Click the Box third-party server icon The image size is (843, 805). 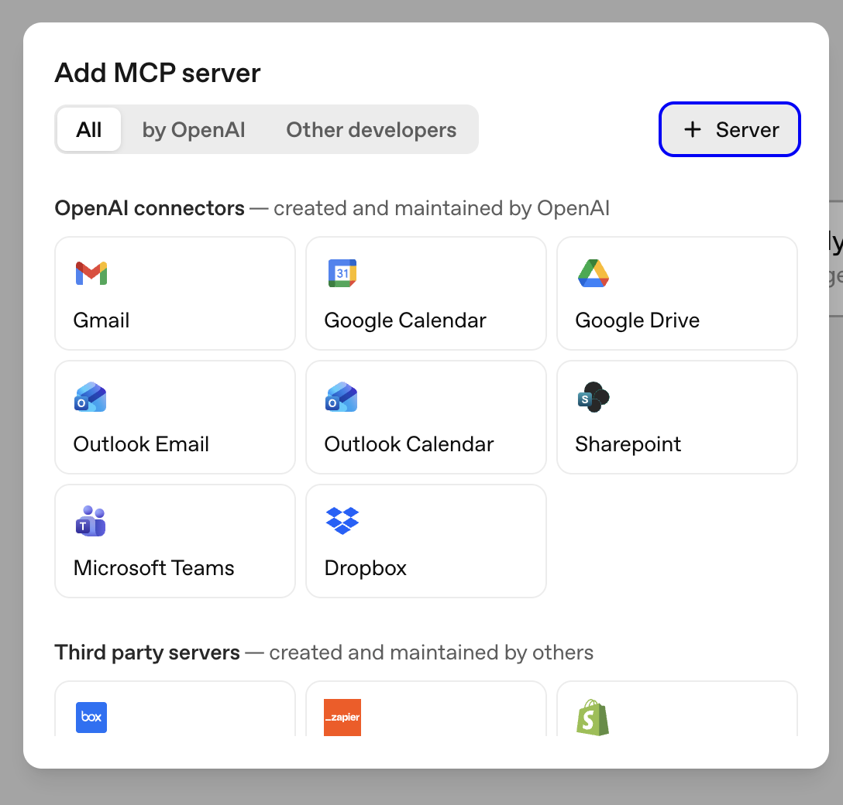click(x=91, y=718)
